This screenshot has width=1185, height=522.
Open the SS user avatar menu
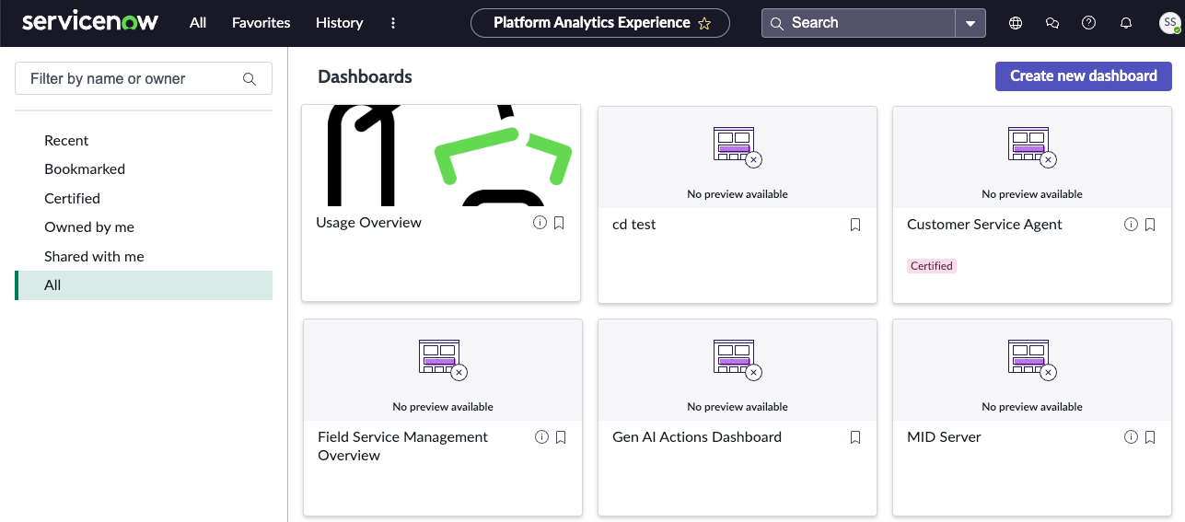(x=1168, y=23)
